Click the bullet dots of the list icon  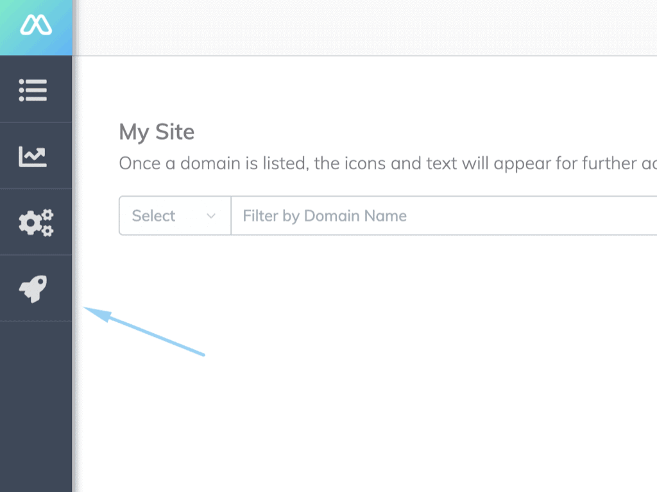(21, 90)
